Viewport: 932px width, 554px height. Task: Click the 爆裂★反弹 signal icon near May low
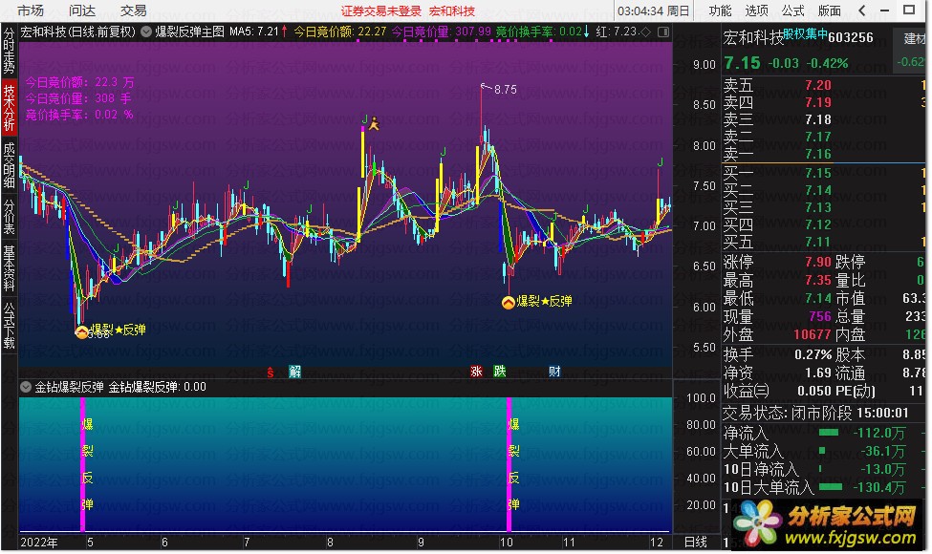[82, 332]
